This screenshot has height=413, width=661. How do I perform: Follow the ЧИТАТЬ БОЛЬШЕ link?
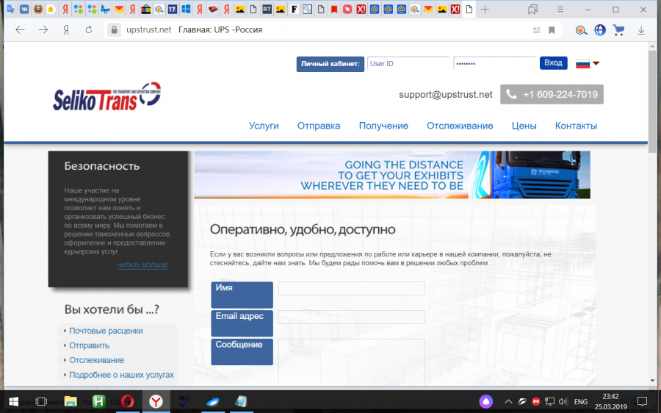click(142, 265)
